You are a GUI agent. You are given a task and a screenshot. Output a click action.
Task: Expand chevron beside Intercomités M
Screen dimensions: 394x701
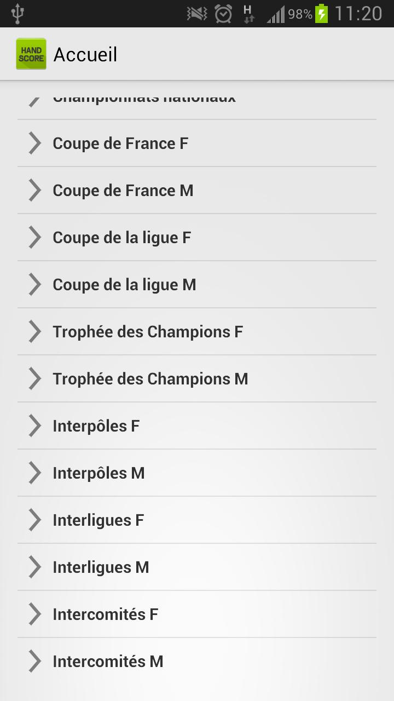(34, 662)
